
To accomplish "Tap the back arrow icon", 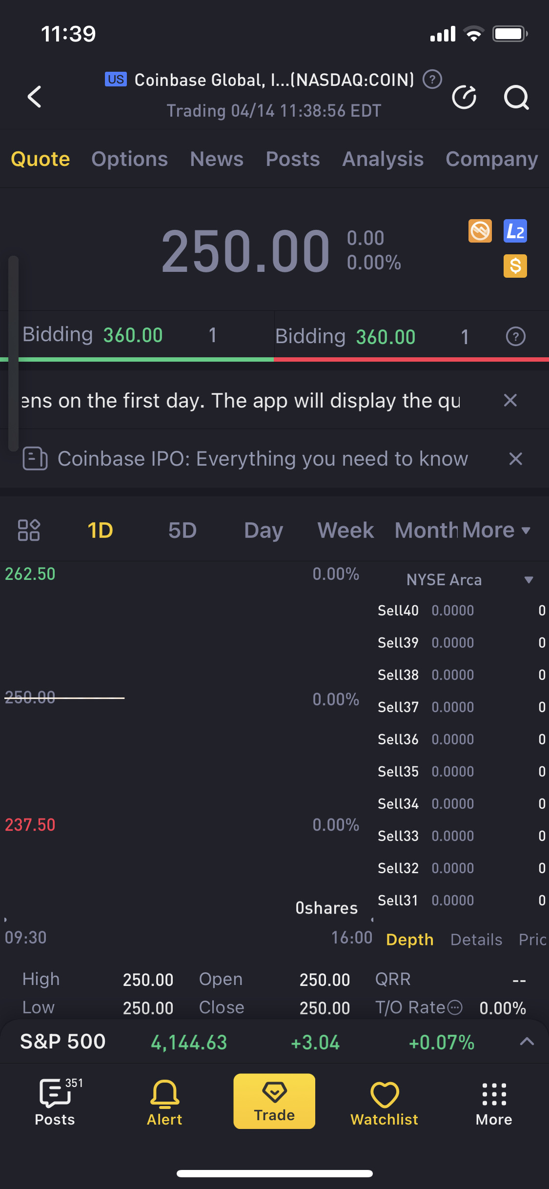I will coord(34,97).
